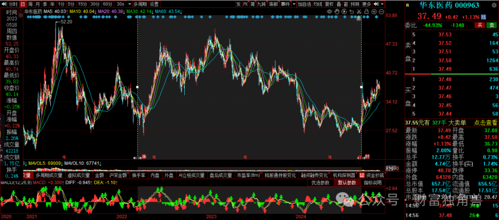The width and height of the screenshot is (499, 220).
Task: Open the period dropdown arrow after 30s
Action: (x=129, y=4)
